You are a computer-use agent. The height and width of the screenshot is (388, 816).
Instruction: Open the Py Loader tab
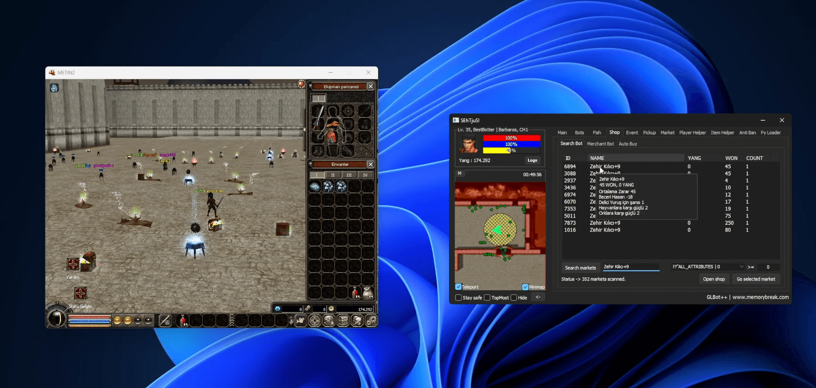(771, 133)
